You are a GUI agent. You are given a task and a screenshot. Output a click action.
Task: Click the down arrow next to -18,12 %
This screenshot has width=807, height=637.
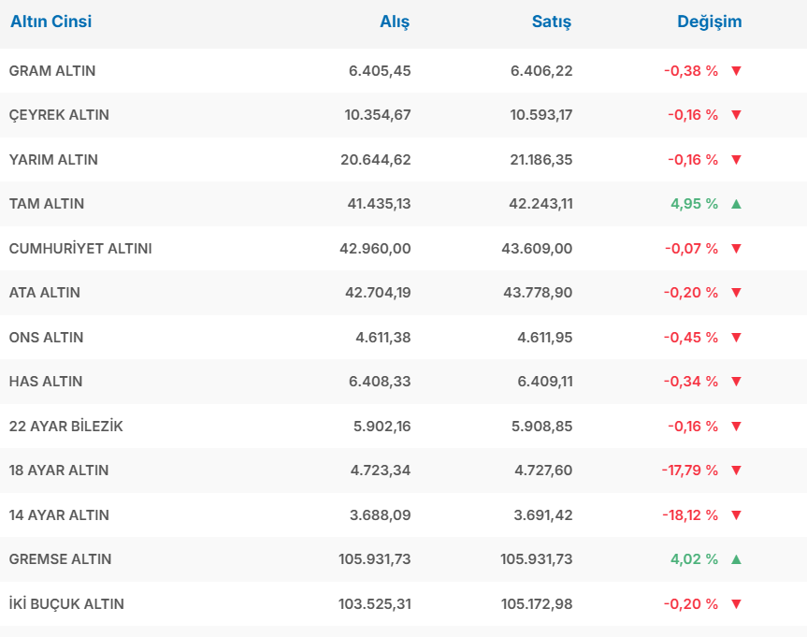tap(736, 515)
